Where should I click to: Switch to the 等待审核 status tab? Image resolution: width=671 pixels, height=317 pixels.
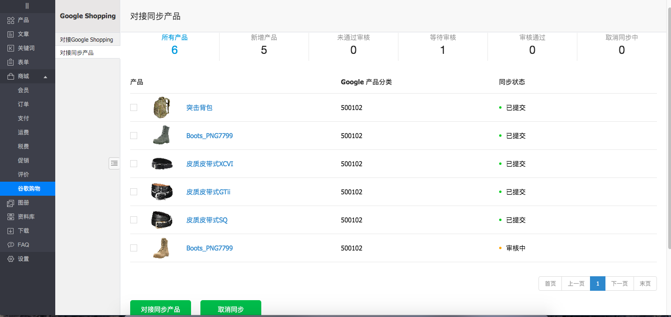442,44
